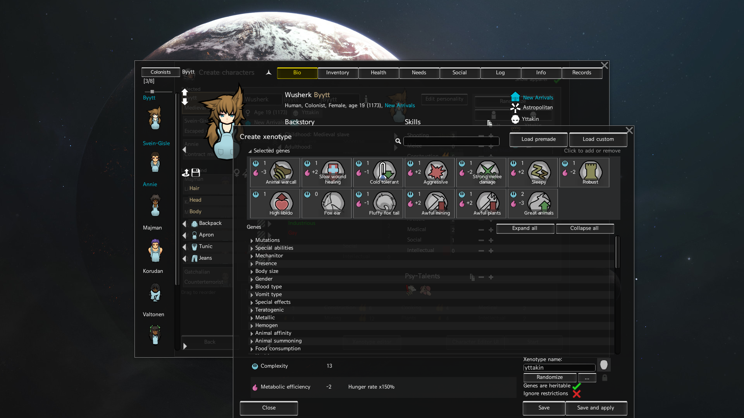Click the Backpack apparel icon

[x=195, y=224]
